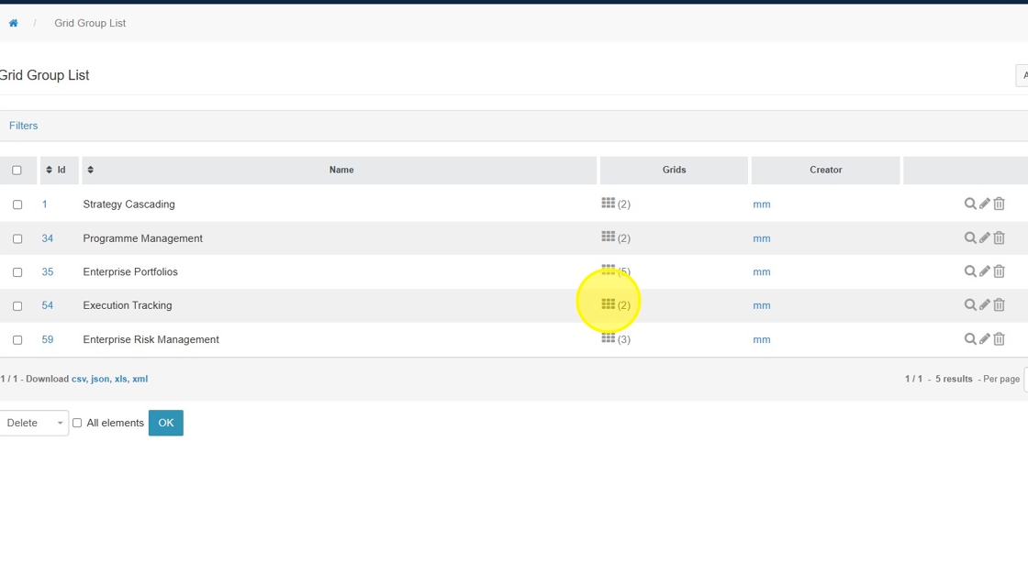Open grids icon for Enterprise Risk Management
This screenshot has height=574, width=1028.
(608, 338)
